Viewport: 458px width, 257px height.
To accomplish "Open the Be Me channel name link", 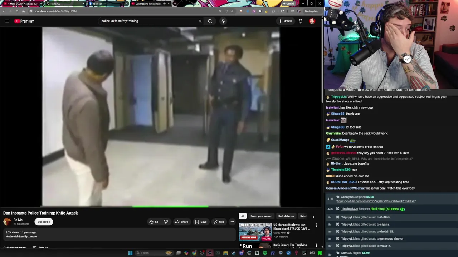I will 18,220.
